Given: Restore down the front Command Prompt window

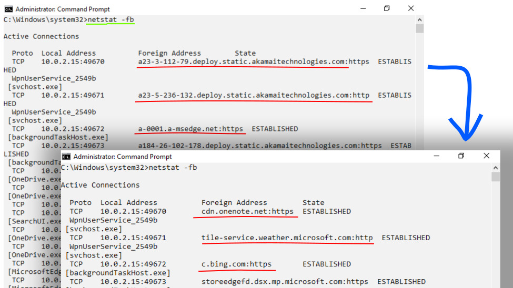Looking at the screenshot, I should 461,156.
